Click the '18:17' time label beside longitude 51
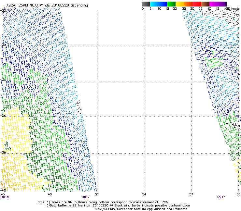241x211 pixels. (x=85, y=197)
